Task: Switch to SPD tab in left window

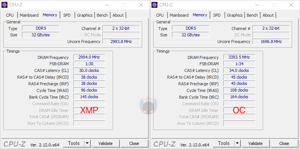Action: [x=67, y=15]
